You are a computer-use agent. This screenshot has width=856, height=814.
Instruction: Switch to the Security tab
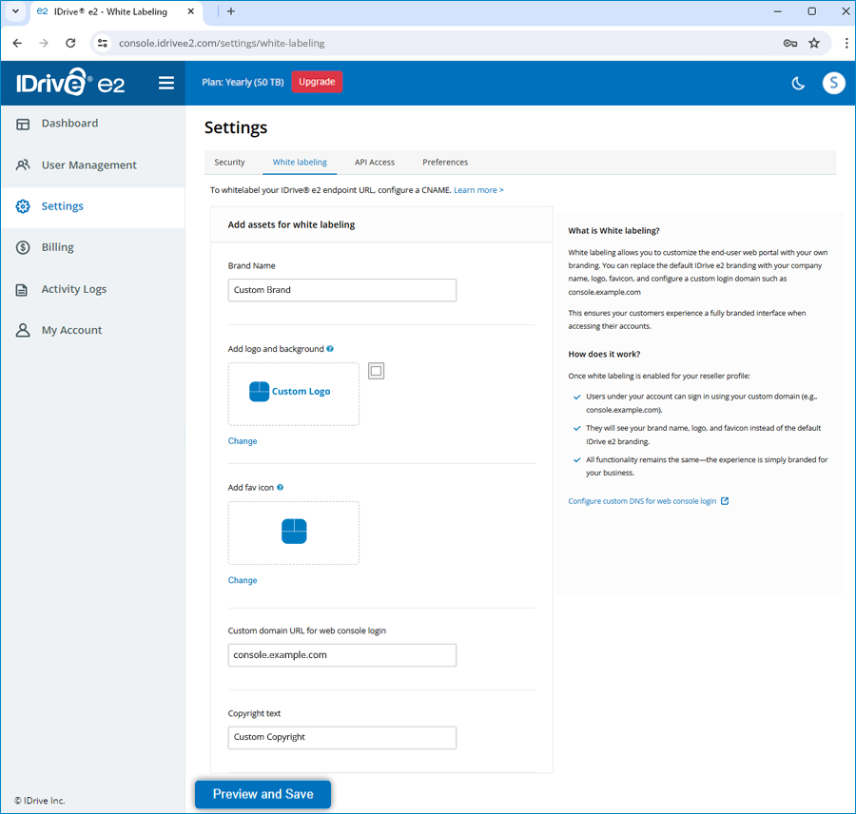coord(229,163)
